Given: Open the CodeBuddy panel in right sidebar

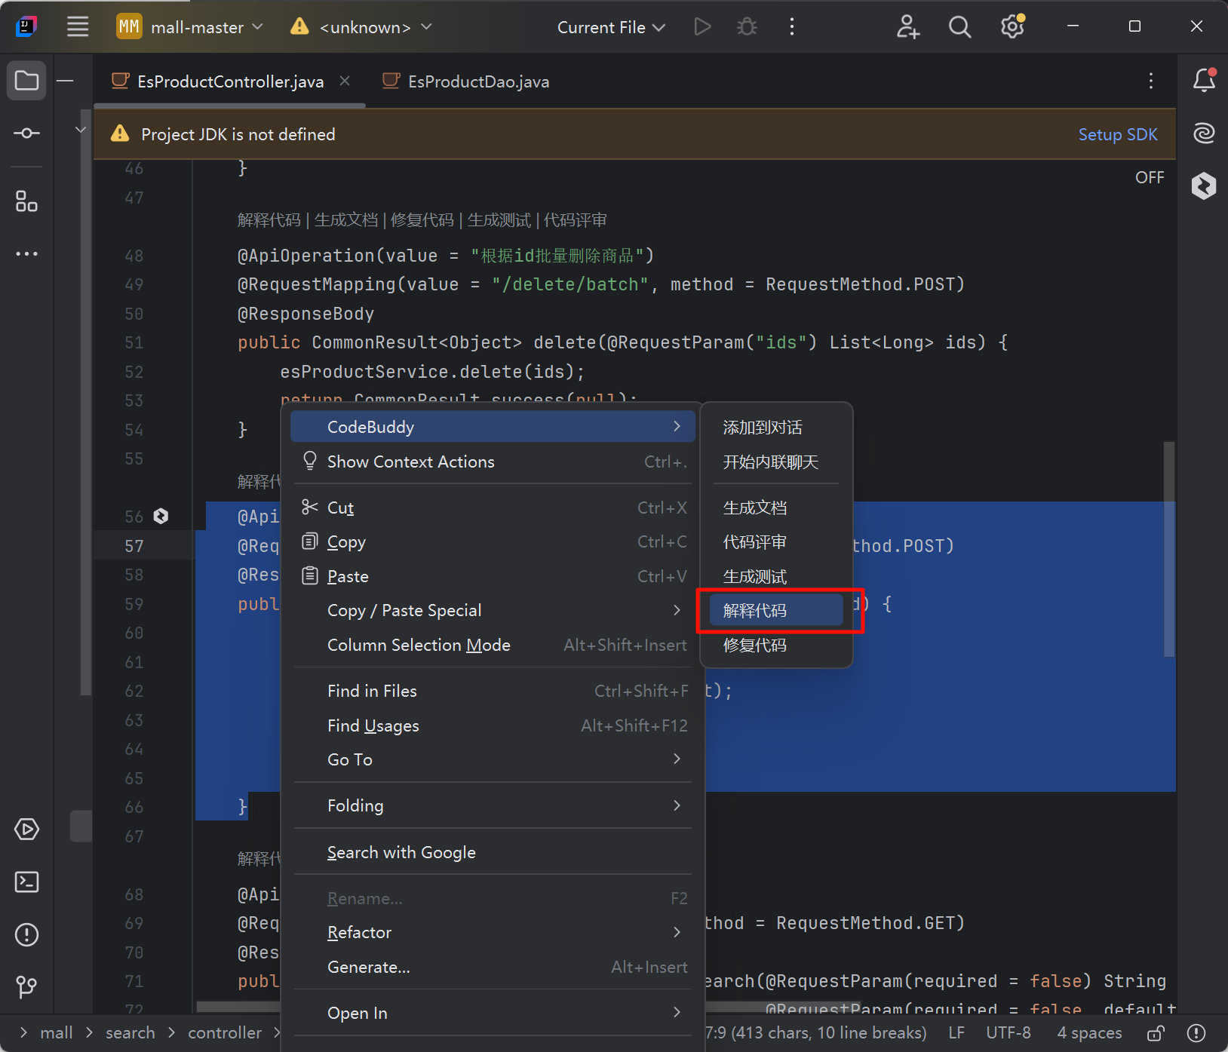Looking at the screenshot, I should click(x=1204, y=186).
